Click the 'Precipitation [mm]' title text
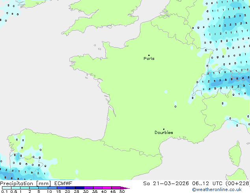Viewport: 250px width, 193px height. (26, 184)
